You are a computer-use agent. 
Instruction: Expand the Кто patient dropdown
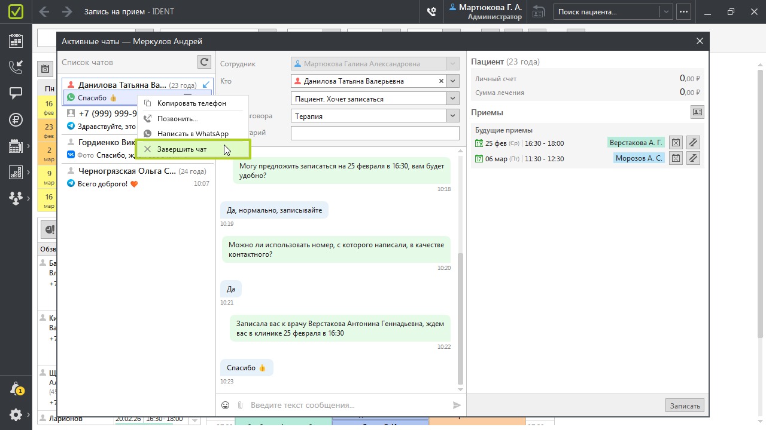[453, 81]
